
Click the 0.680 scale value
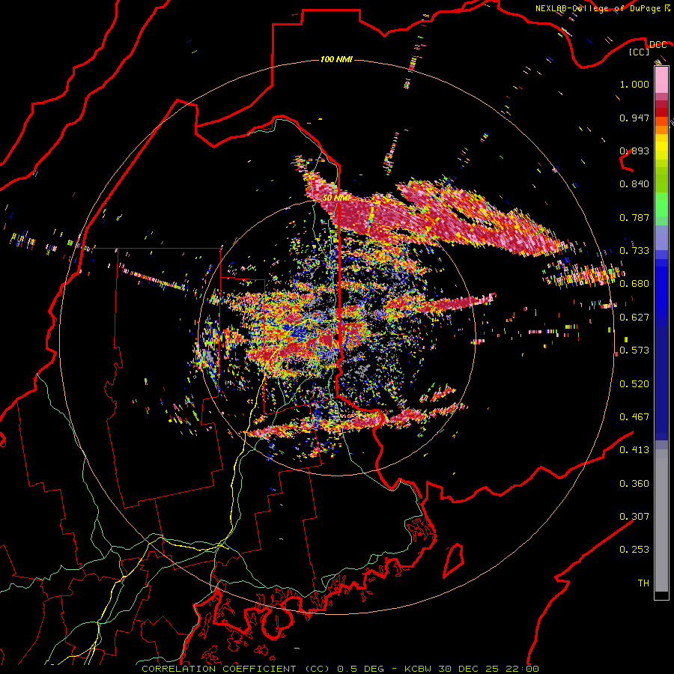pos(634,284)
